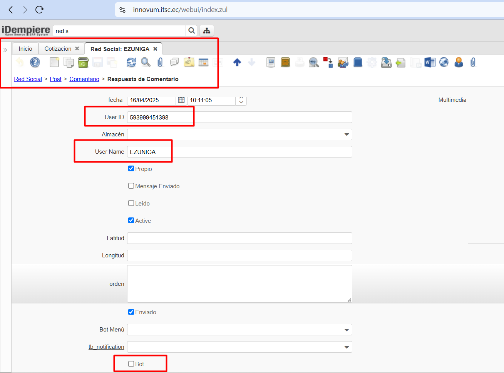The height and width of the screenshot is (373, 504).
Task: Navigate to Comentario breadcrumb link
Action: (84, 79)
